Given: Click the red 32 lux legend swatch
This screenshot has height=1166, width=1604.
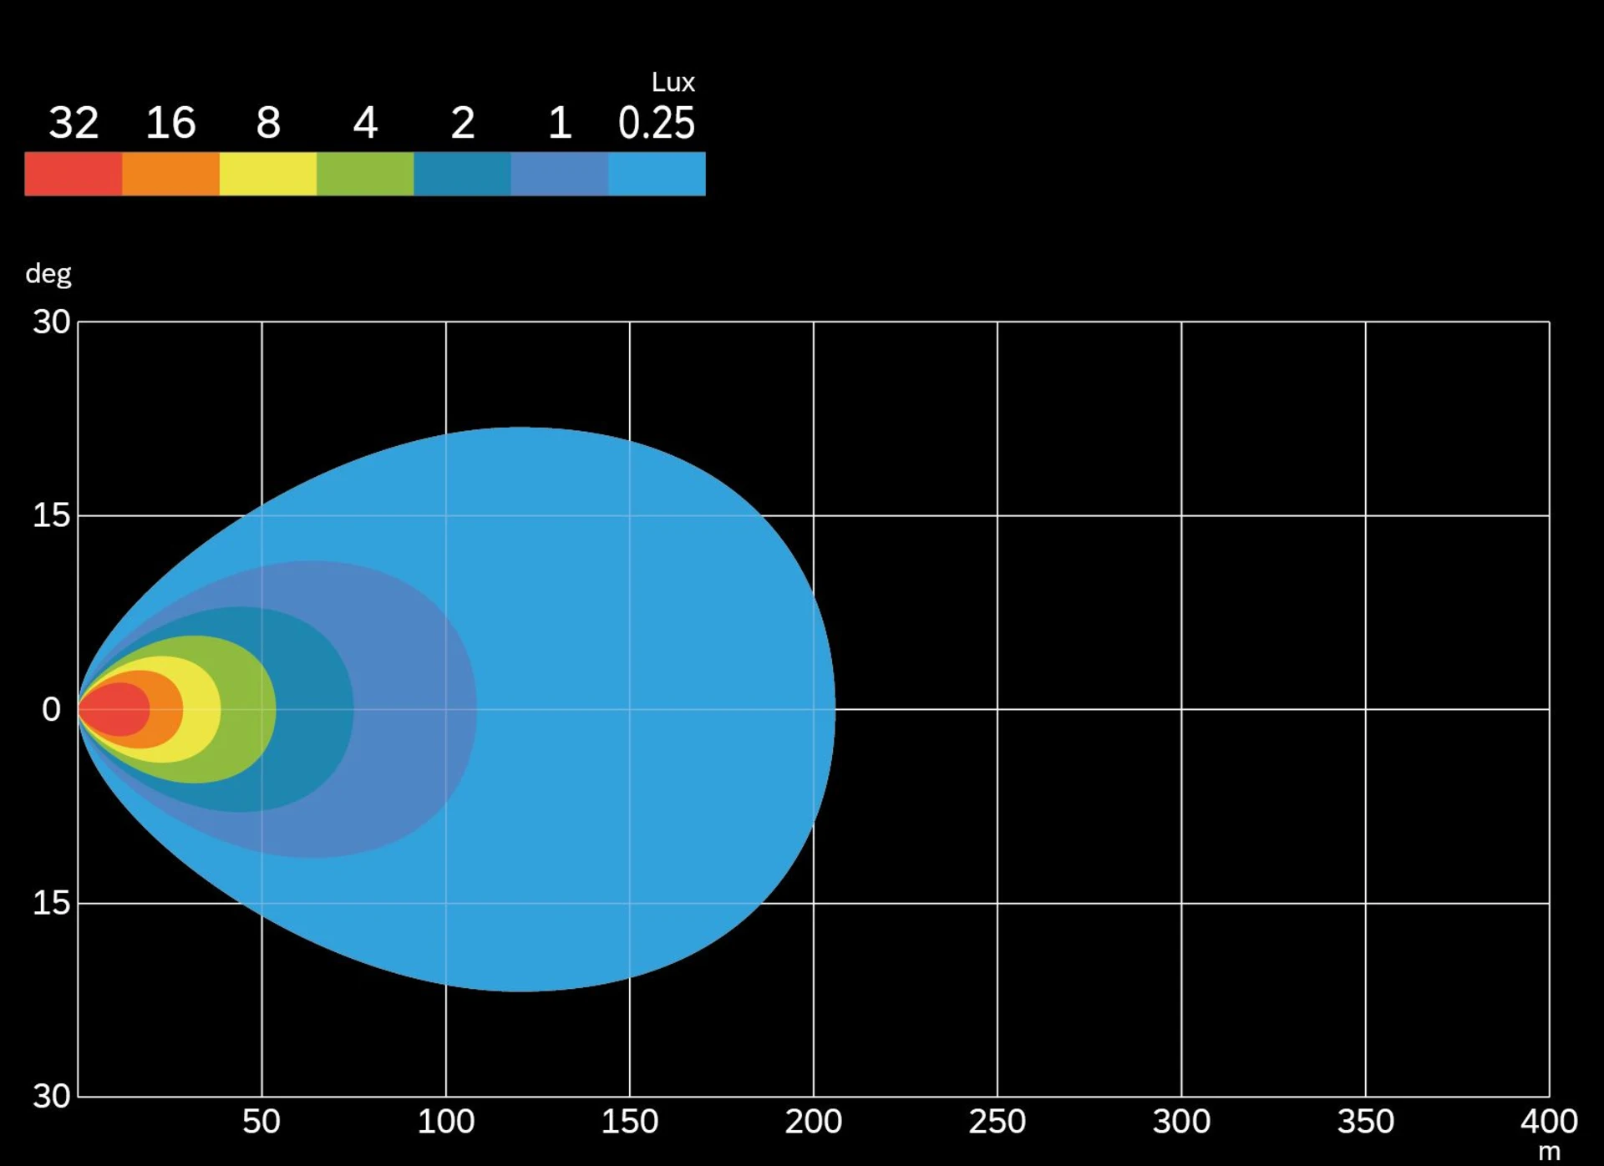Looking at the screenshot, I should (x=74, y=174).
